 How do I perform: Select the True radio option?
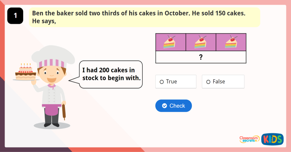coord(176,82)
